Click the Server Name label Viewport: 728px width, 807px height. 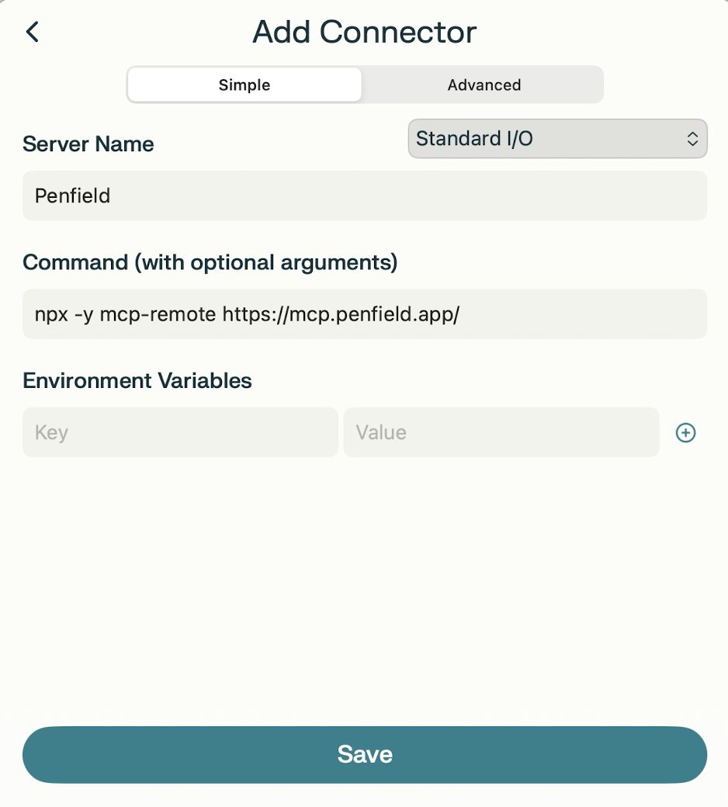[88, 144]
